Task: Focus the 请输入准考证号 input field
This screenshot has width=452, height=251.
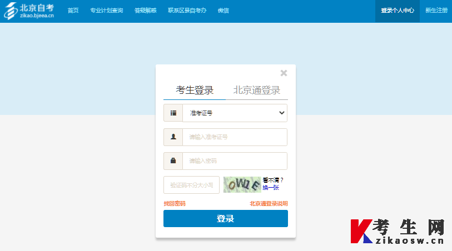Action: coord(235,137)
